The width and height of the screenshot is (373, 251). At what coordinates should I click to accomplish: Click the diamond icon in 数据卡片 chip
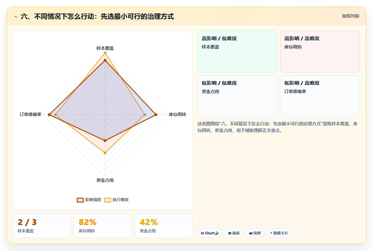pyautogui.click(x=271, y=233)
